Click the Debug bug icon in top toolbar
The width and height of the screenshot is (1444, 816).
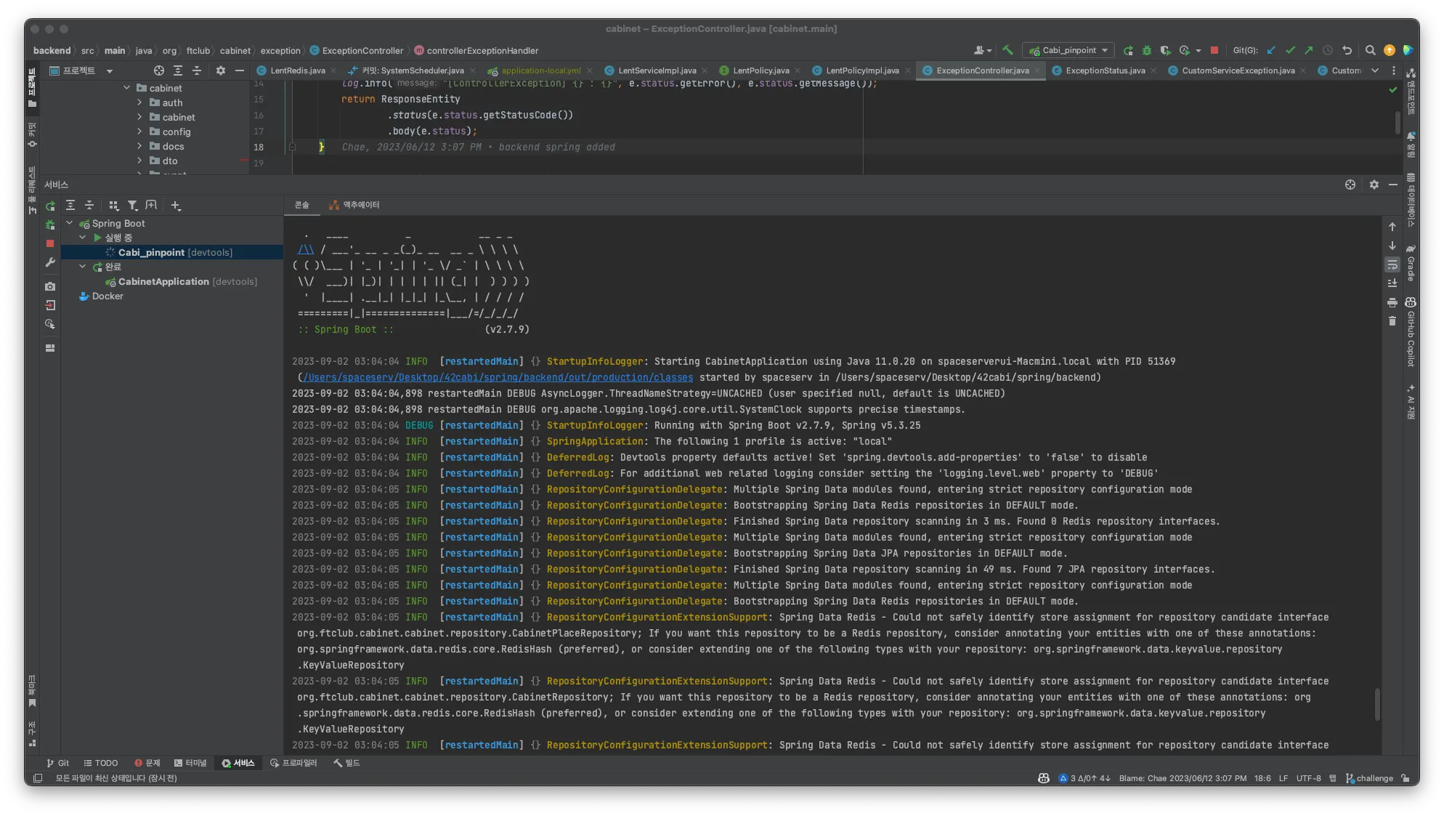click(x=1147, y=50)
